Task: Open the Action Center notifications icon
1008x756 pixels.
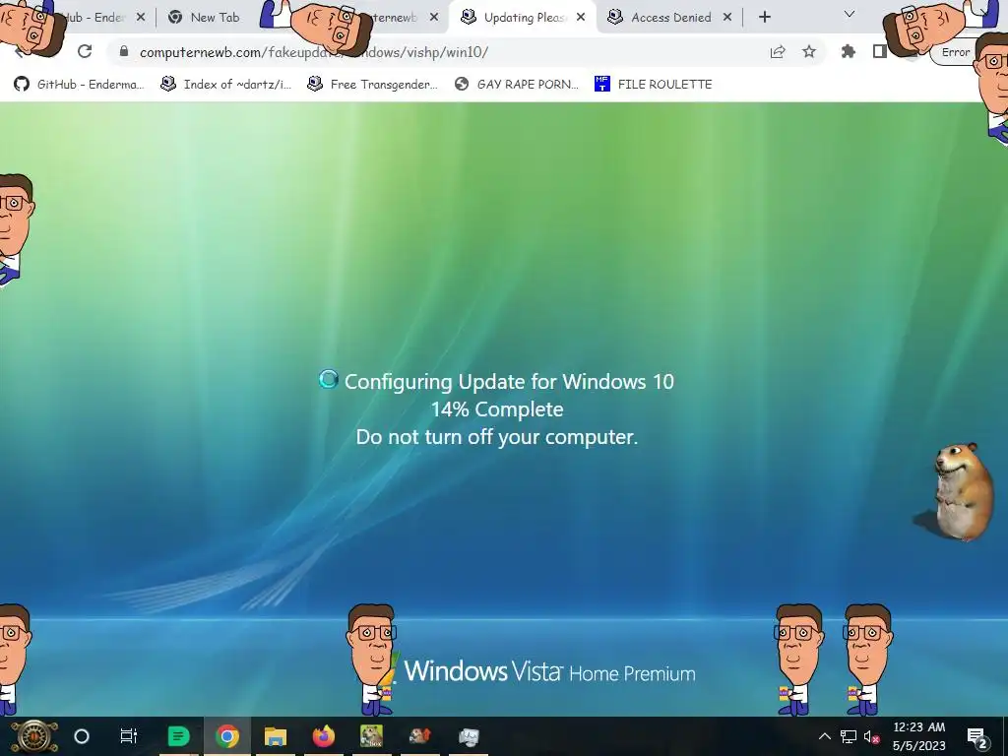Action: (977, 737)
